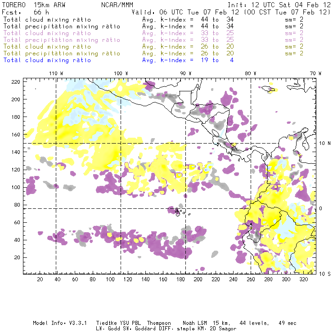Click the '10 N' latitude label

point(325,144)
